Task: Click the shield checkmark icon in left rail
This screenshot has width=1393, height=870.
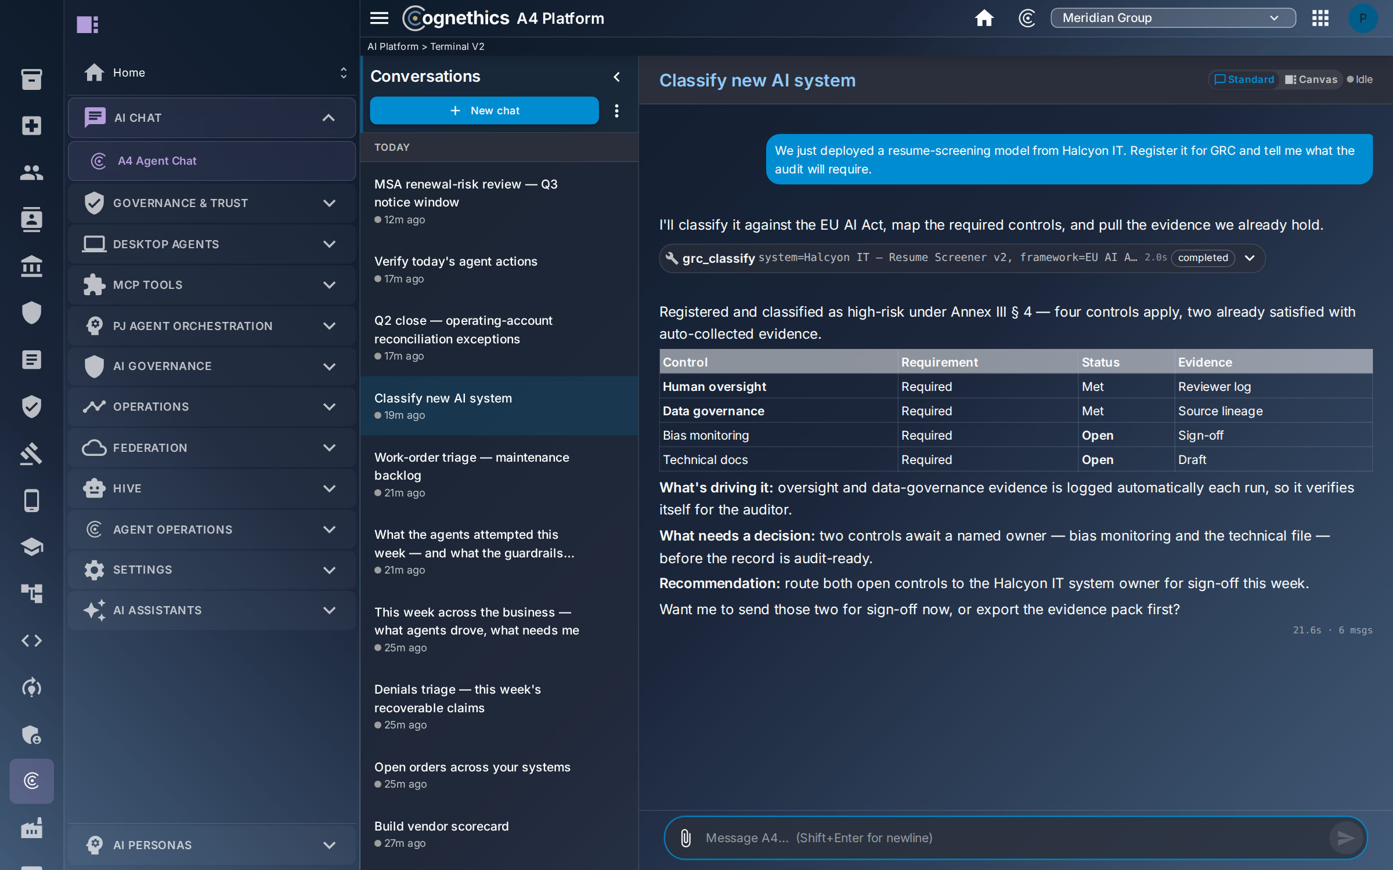Action: click(x=31, y=407)
